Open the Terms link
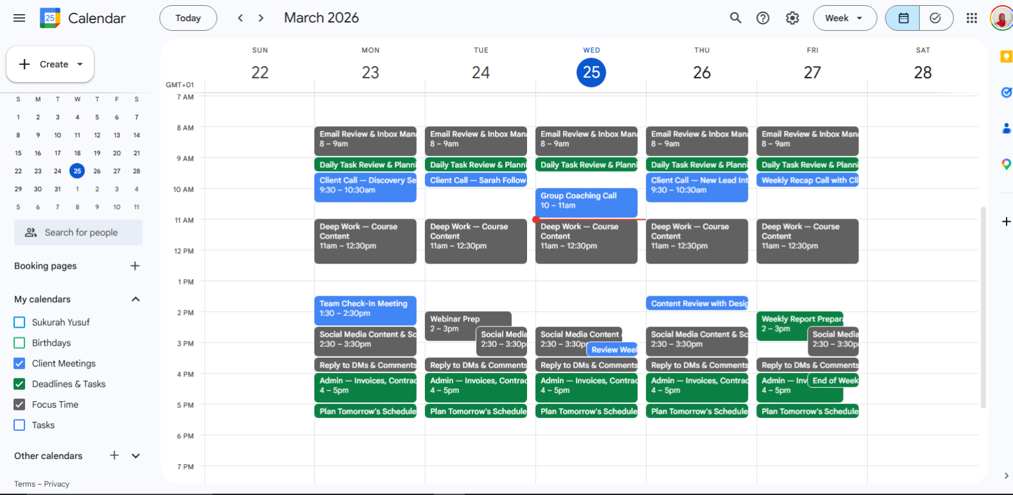The image size is (1013, 495). coord(24,484)
